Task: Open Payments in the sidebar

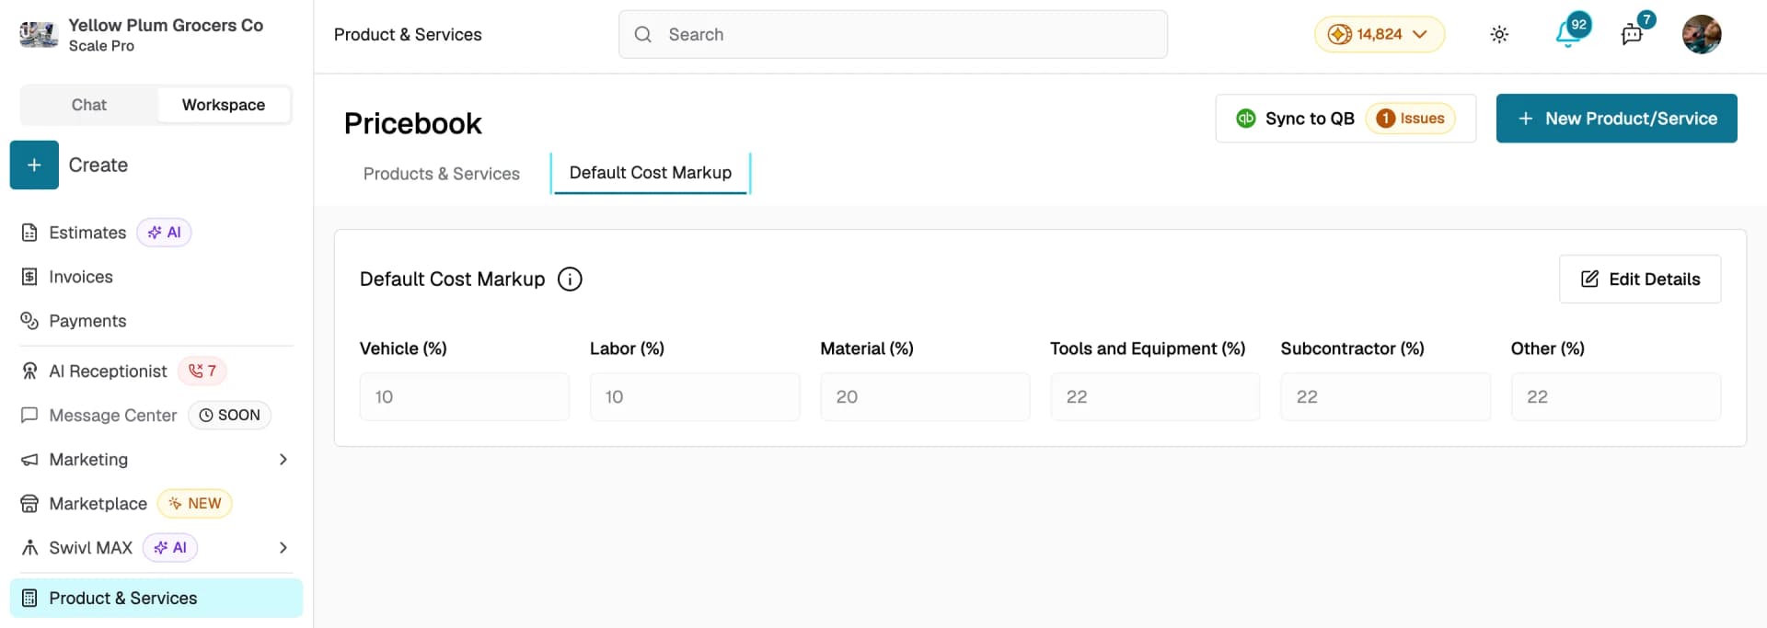Action: 87,321
